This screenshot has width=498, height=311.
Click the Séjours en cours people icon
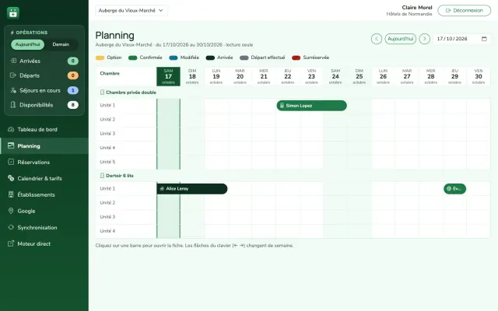click(x=13, y=90)
